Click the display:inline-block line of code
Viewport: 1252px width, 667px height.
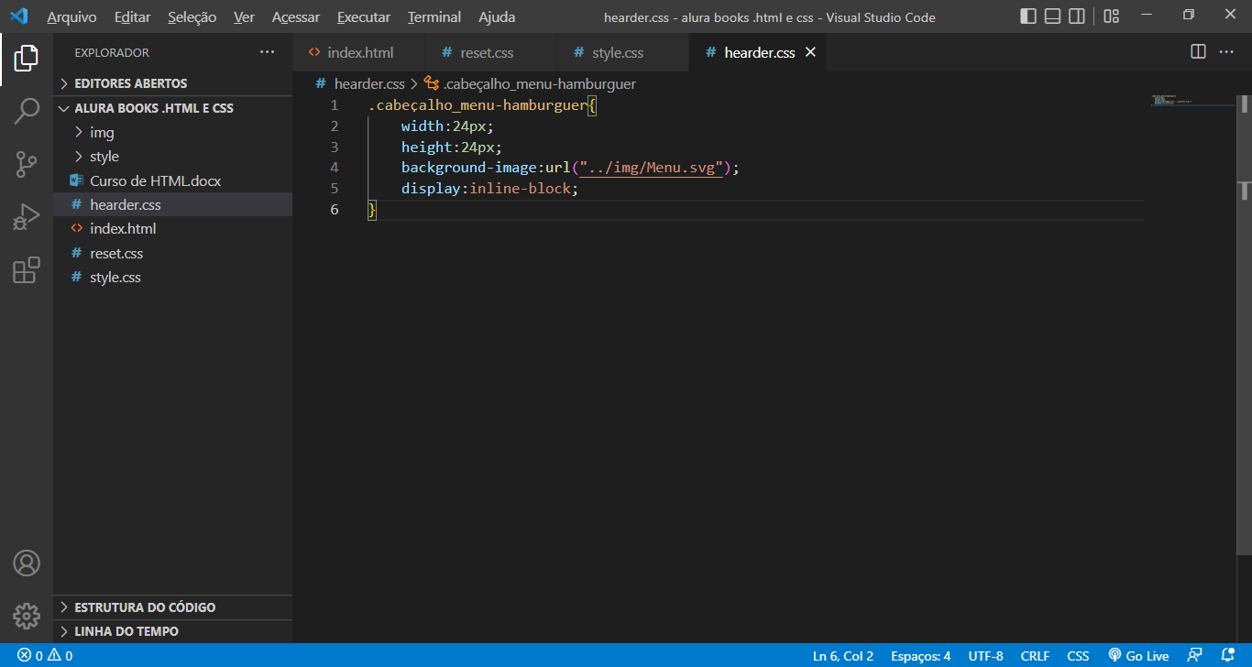(490, 189)
